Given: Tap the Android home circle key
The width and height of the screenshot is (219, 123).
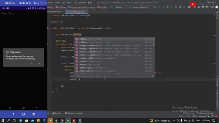Looking at the screenshot, I should coord(24,108).
